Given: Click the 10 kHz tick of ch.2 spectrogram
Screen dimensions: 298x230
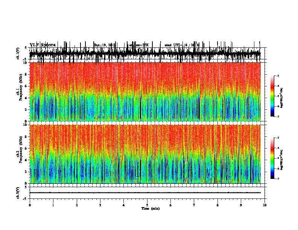Looking at the screenshot, I should [x=26, y=125].
